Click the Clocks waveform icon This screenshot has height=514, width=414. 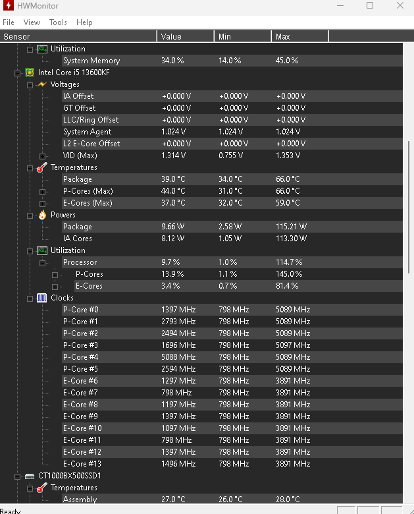(41, 298)
